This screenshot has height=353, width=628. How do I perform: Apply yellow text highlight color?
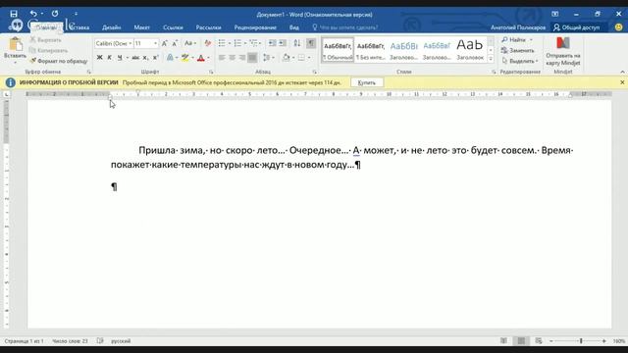(x=185, y=58)
